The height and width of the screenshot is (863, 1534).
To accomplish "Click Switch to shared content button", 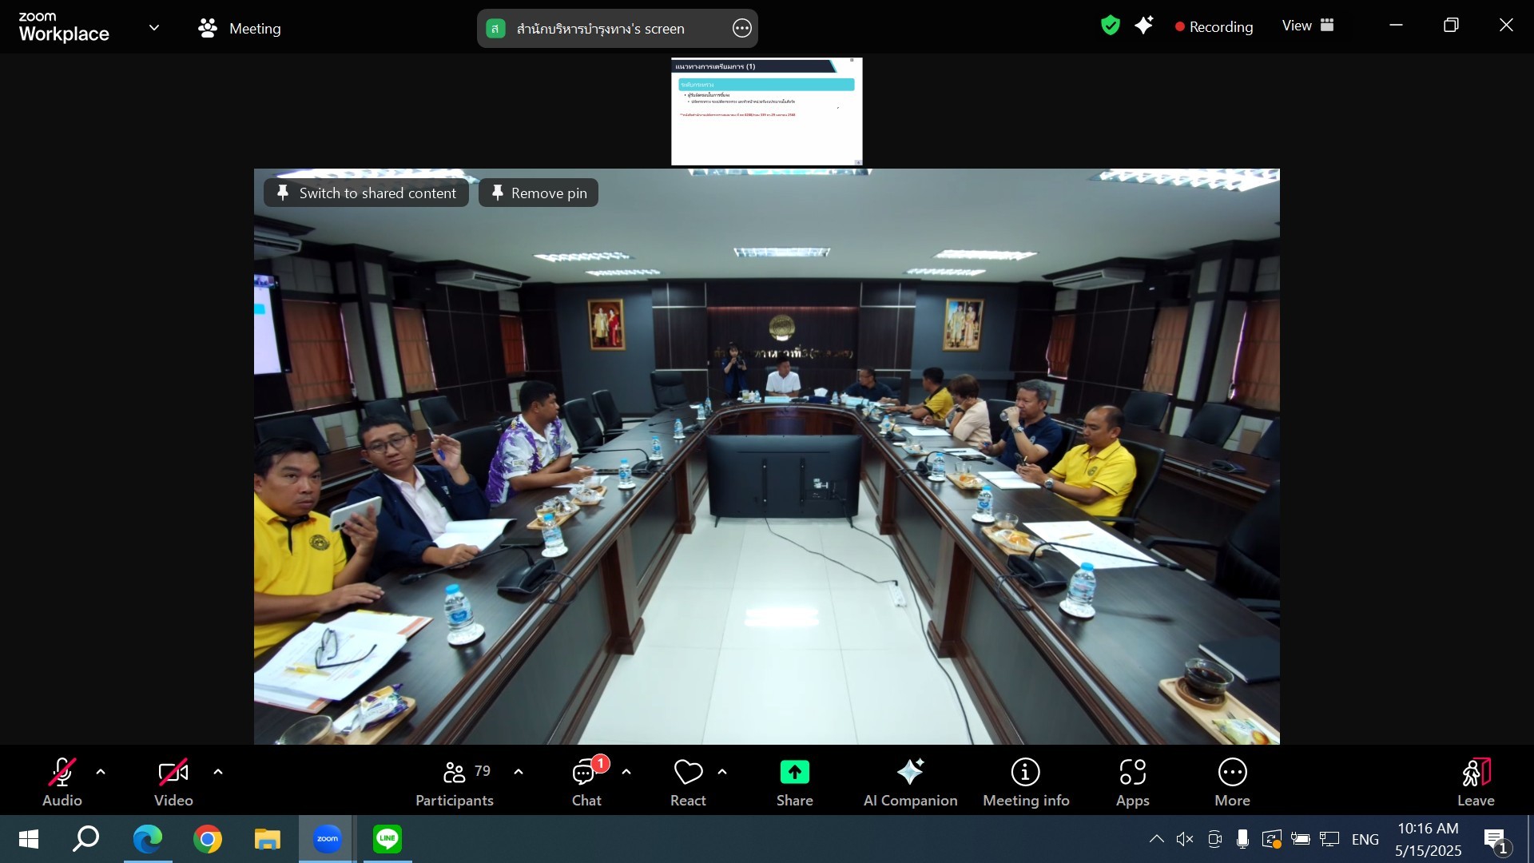I will [366, 193].
